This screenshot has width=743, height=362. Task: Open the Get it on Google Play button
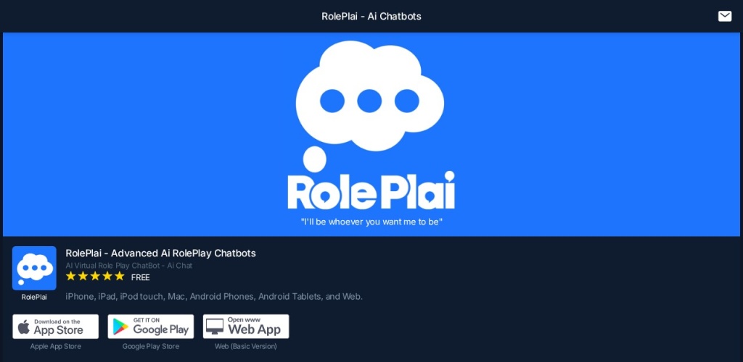(x=151, y=327)
